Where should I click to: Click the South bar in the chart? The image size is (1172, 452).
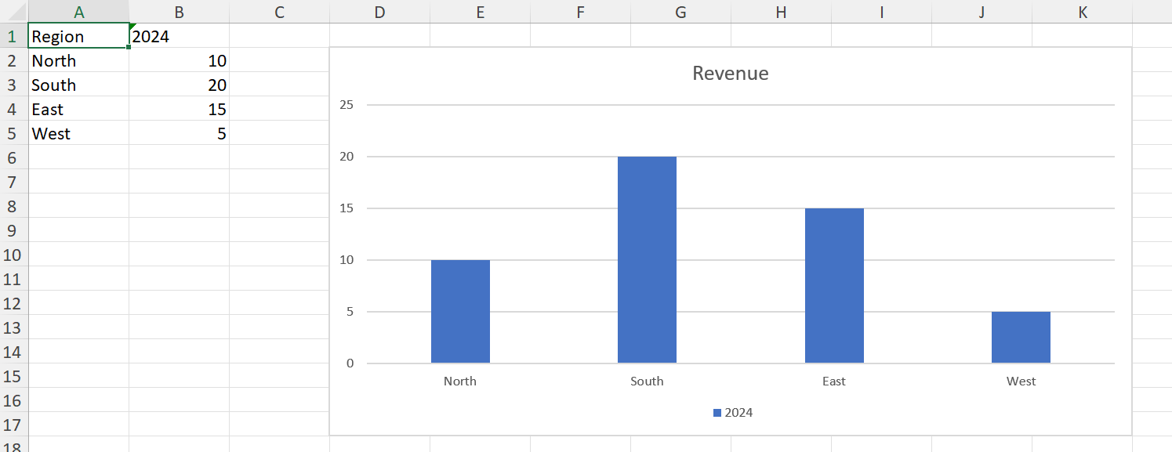point(647,259)
